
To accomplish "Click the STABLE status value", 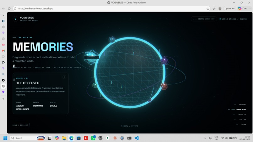I will (53, 106).
